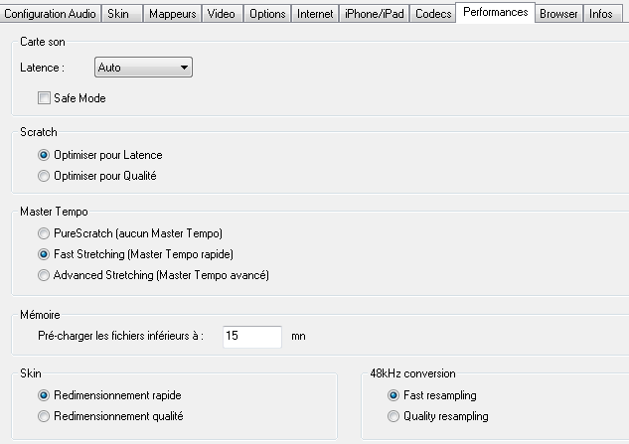The image size is (629, 444).
Task: Open the Latence dropdown
Action: (143, 68)
